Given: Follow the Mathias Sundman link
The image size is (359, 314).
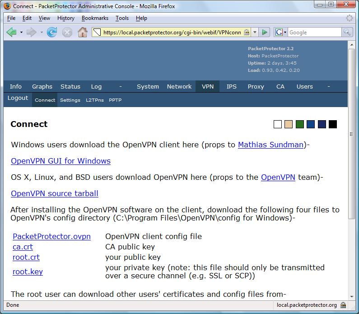Looking at the screenshot, I should click(270, 145).
